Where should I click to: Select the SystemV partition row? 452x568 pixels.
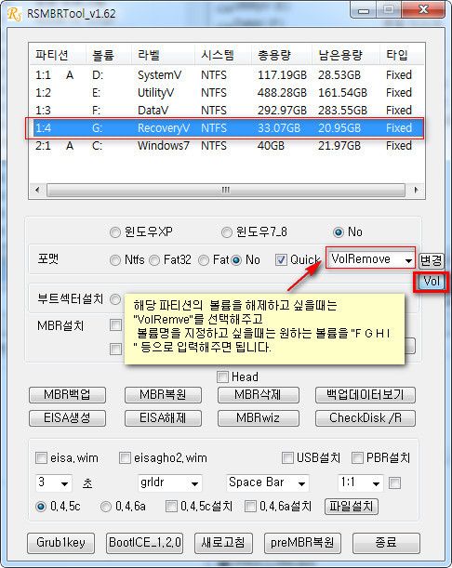pos(226,75)
